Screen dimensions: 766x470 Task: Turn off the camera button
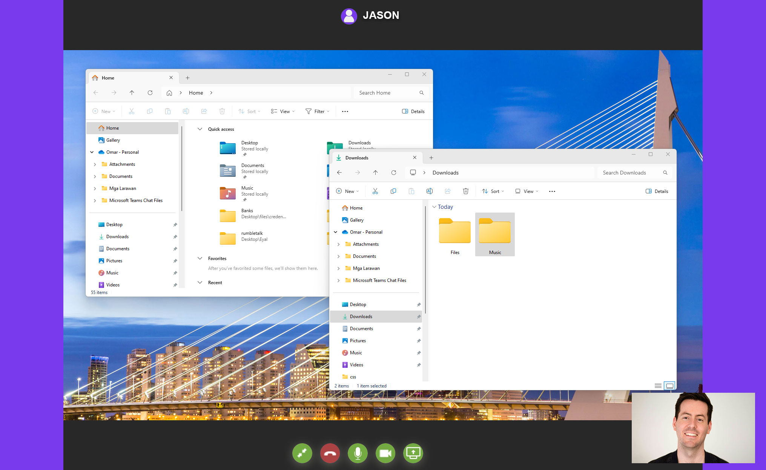[x=385, y=453]
